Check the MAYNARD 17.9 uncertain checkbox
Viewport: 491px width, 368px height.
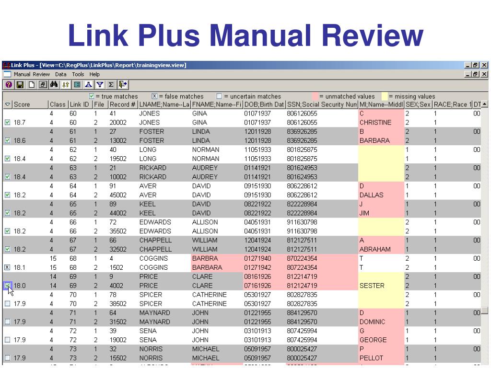click(8, 322)
